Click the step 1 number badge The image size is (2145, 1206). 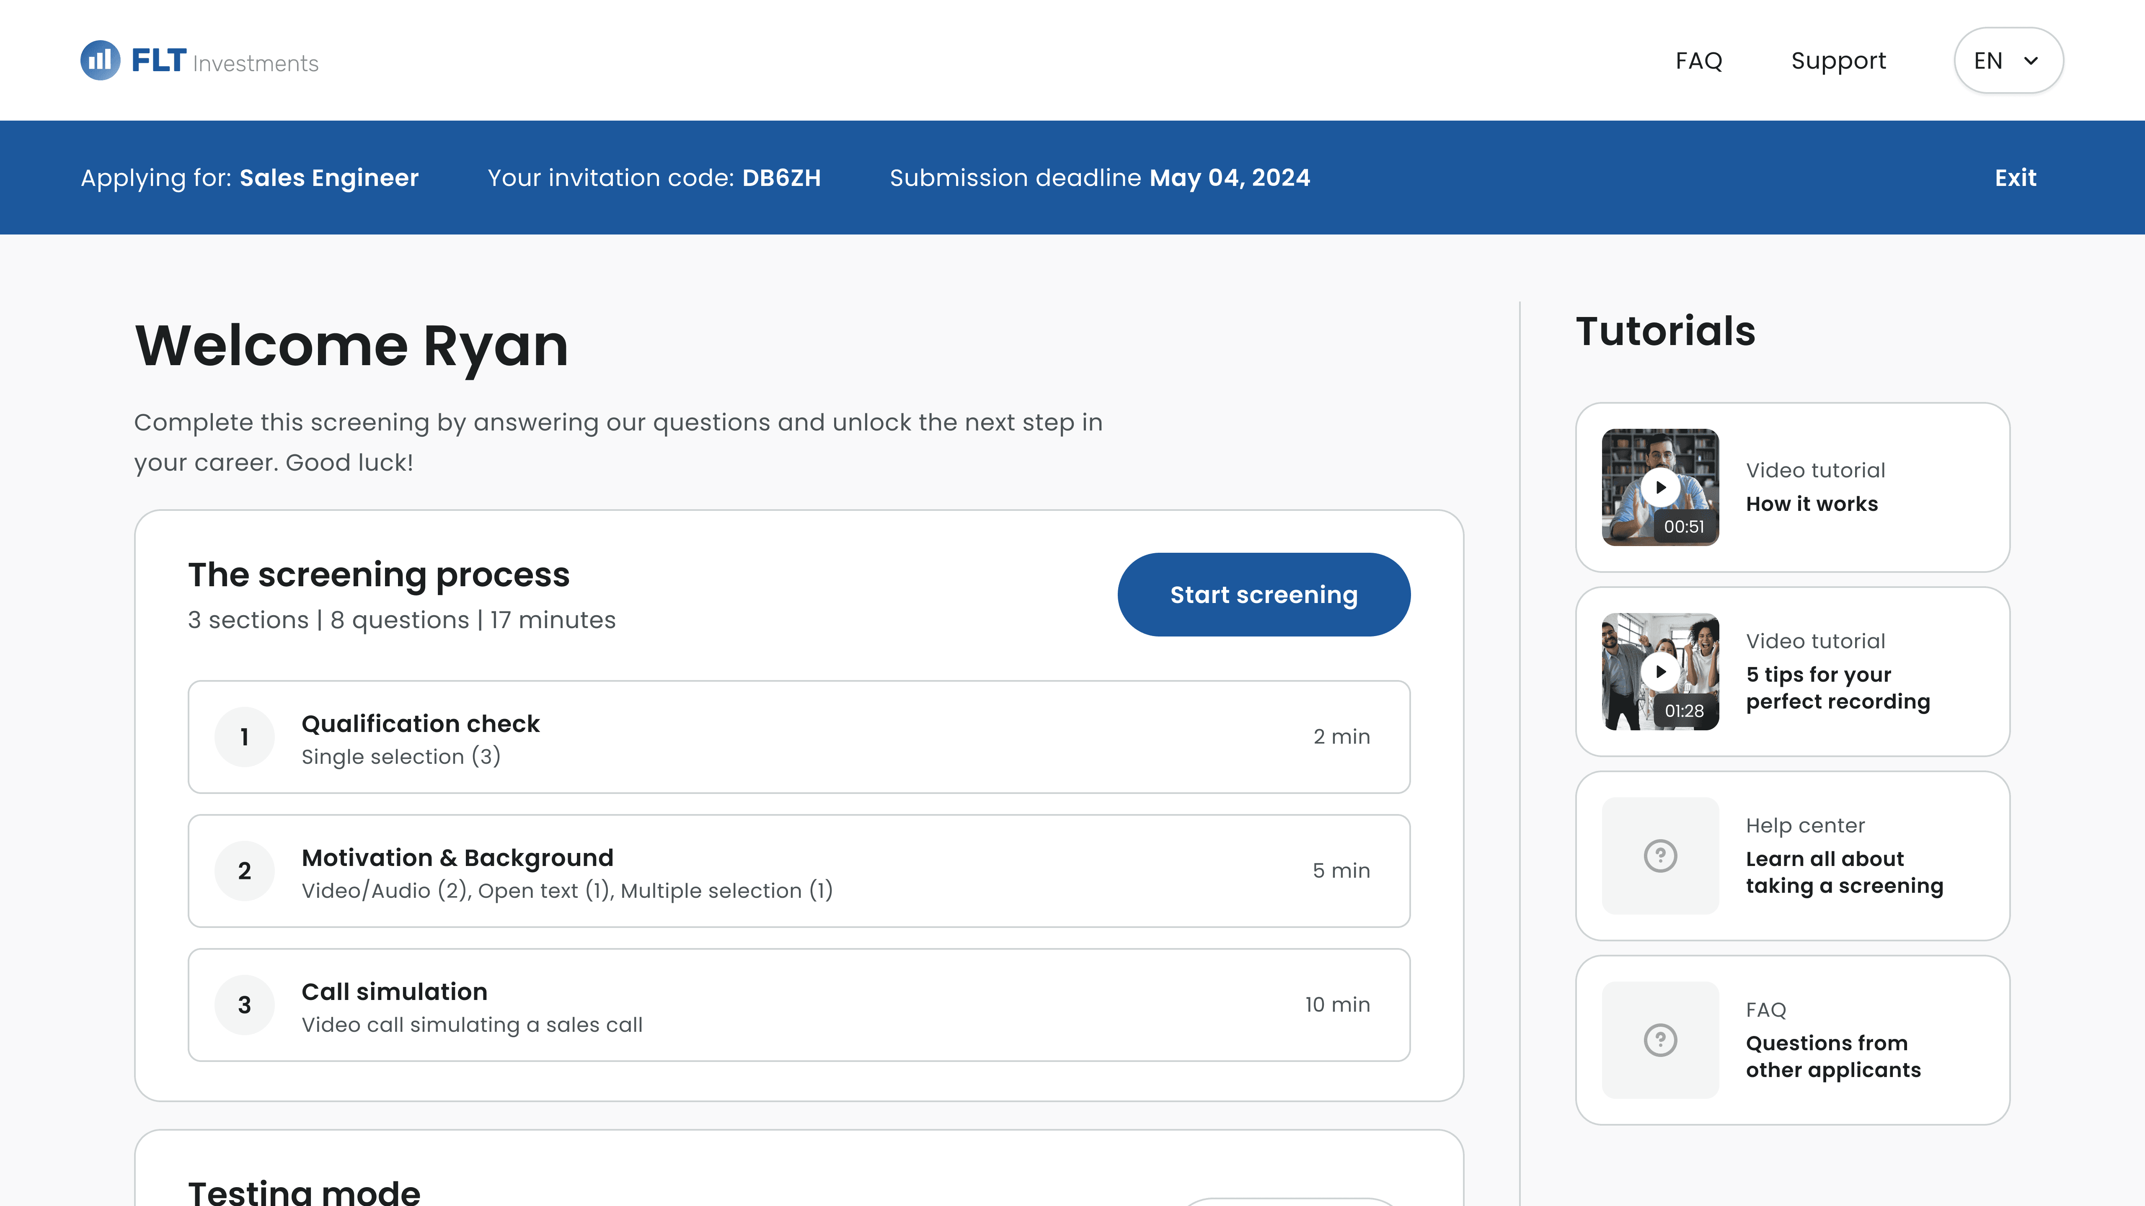244,737
